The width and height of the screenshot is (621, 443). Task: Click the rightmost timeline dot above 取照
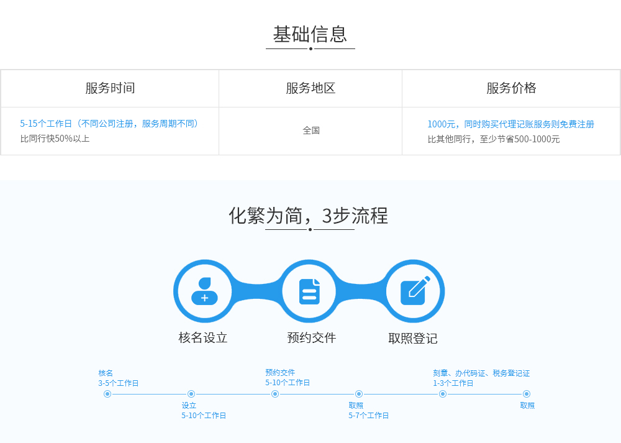click(x=527, y=394)
